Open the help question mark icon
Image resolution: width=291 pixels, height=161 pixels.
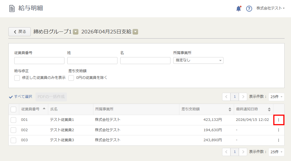pyautogui.click(x=249, y=9)
